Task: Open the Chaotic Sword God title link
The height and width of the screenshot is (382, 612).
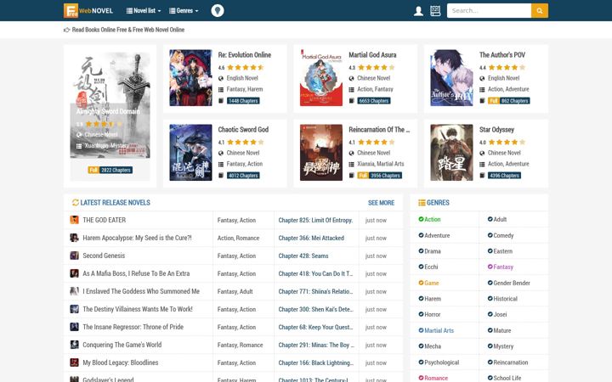Action: 243,130
